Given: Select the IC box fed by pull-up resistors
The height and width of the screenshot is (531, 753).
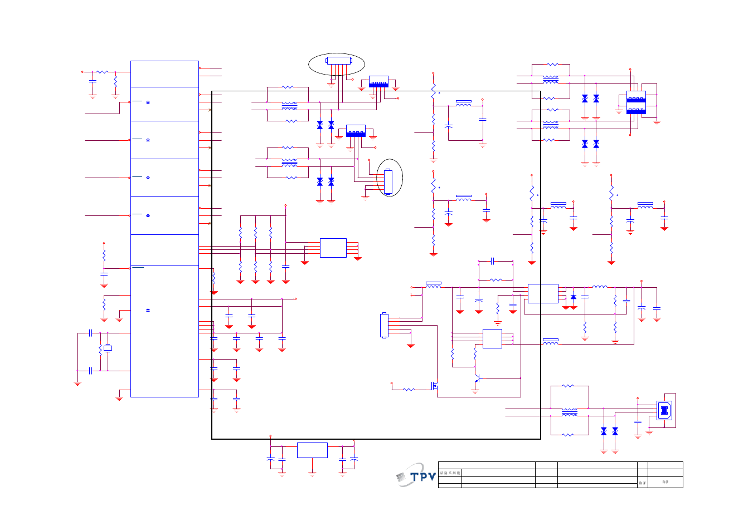Looking at the screenshot, I should point(333,248).
